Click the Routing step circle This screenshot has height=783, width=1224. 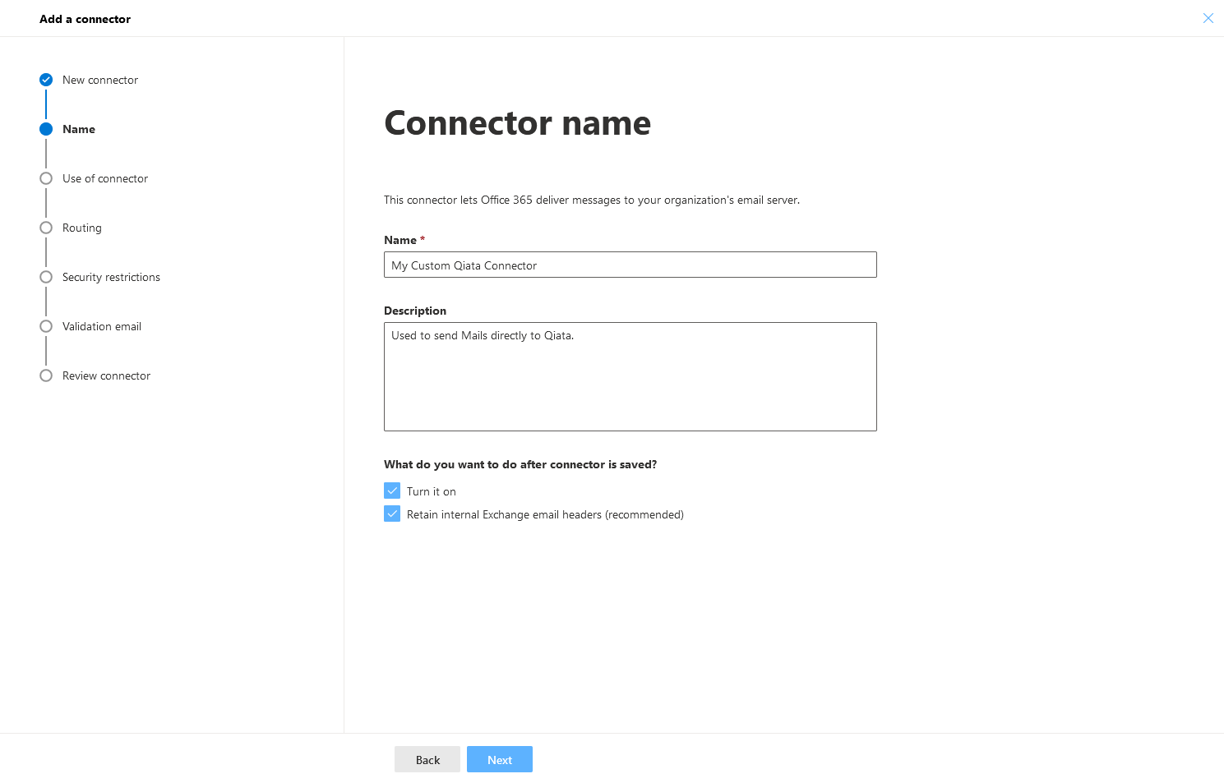(45, 228)
